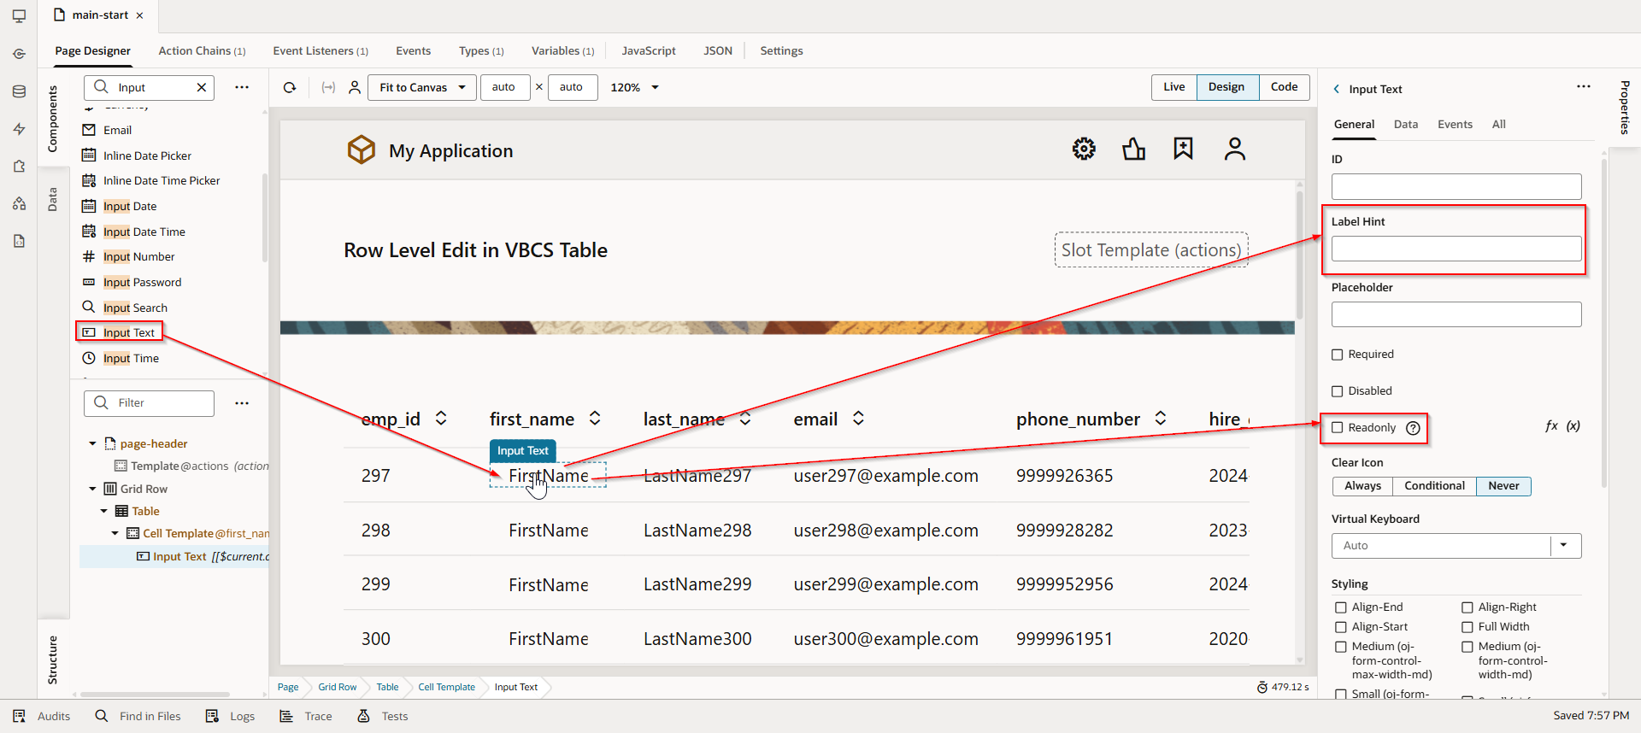
Task: Reload the canvas with the refresh icon
Action: [x=290, y=88]
